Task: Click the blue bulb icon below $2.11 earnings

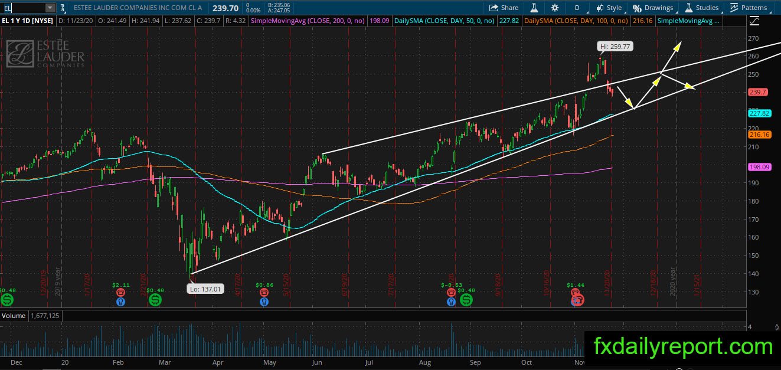Action: 121,301
